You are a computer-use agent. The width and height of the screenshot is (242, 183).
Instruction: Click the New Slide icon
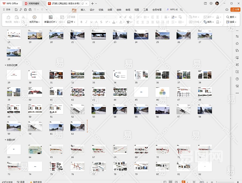pos(50,17)
